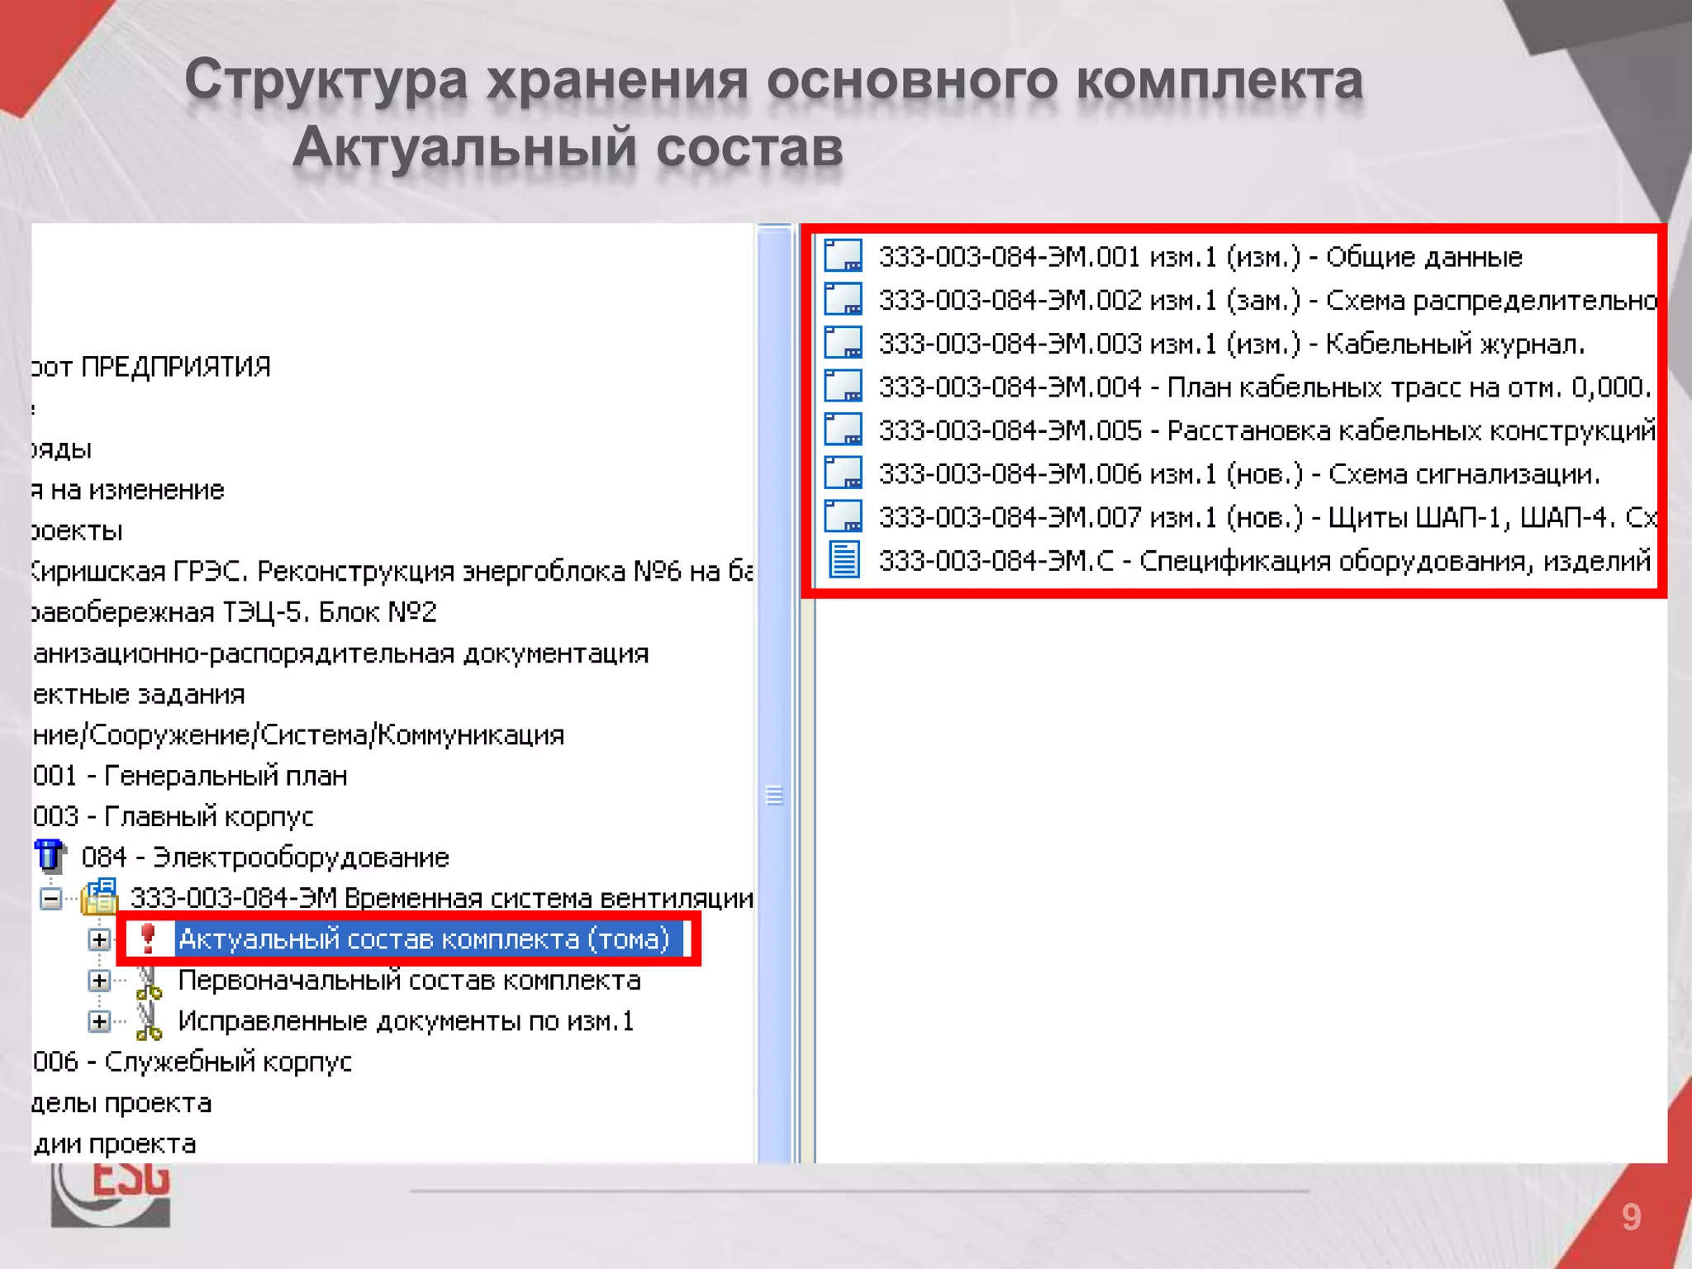
Task: Click drawing icon of document 333-003-084-ЭМ.004
Action: [x=844, y=386]
